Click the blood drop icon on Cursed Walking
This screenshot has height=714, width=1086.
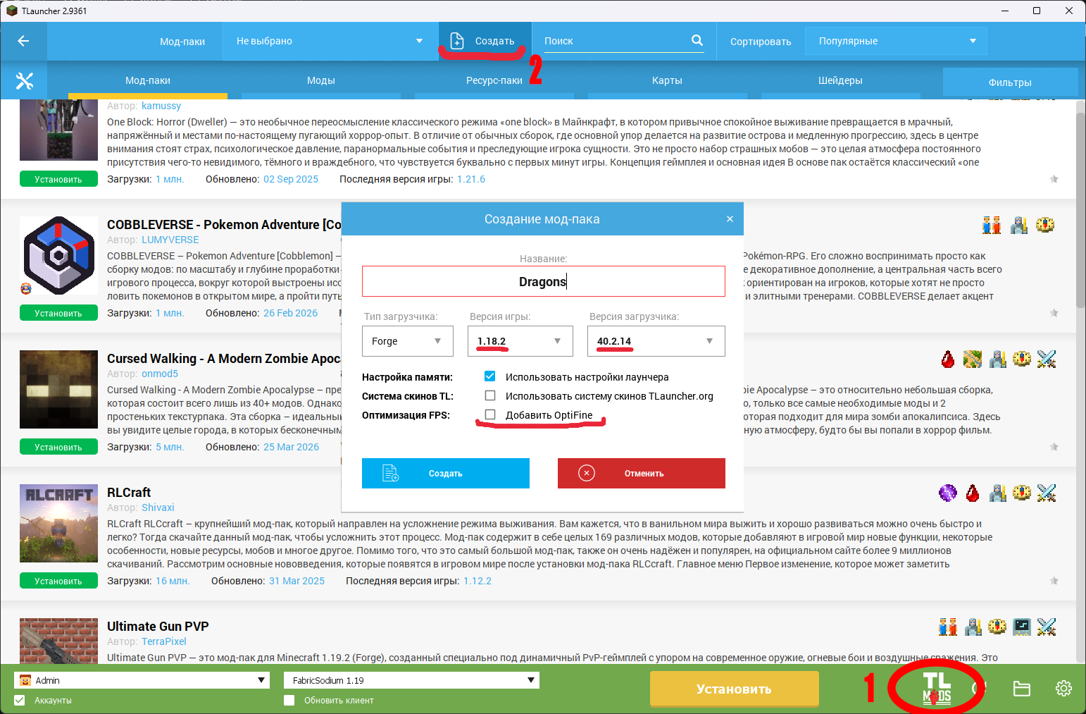(x=949, y=359)
